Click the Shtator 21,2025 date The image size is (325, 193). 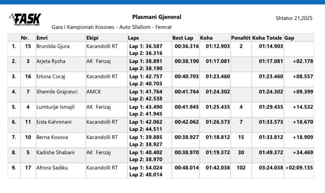[x=294, y=18]
